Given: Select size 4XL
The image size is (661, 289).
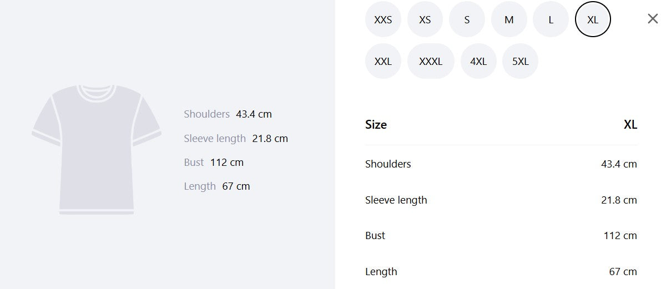Looking at the screenshot, I should [x=478, y=61].
